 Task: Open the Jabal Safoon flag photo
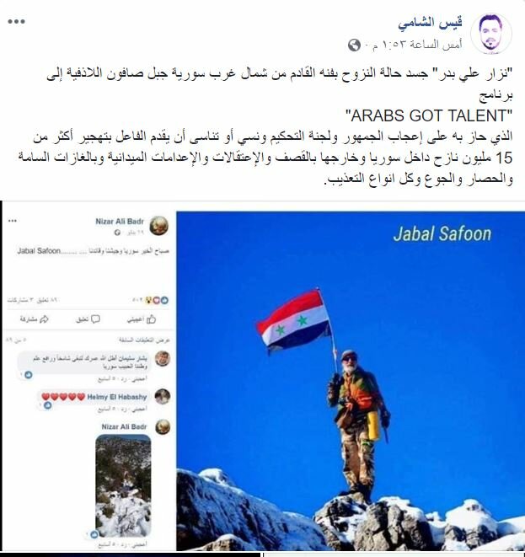click(351, 380)
